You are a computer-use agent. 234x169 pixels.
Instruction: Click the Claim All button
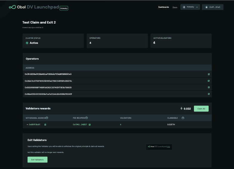click(x=201, y=109)
